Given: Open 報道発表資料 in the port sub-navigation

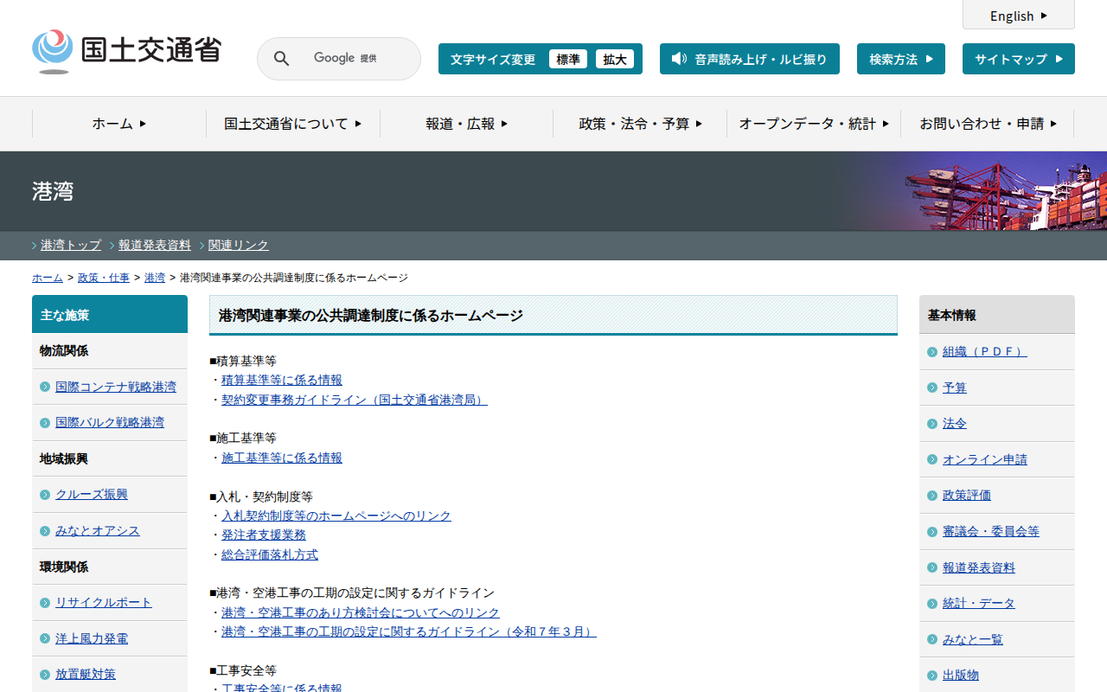Looking at the screenshot, I should coord(155,245).
